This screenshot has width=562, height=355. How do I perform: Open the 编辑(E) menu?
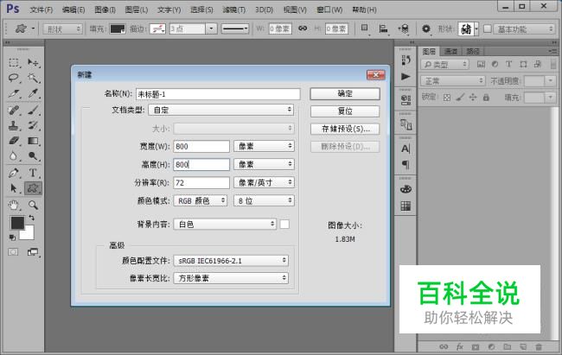73,10
